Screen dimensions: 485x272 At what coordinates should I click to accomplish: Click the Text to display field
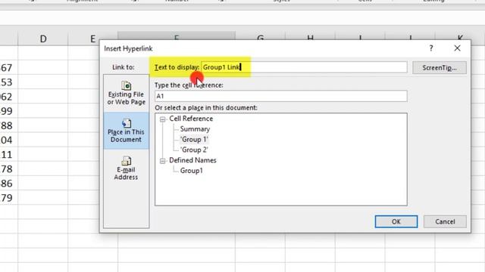[x=304, y=67]
